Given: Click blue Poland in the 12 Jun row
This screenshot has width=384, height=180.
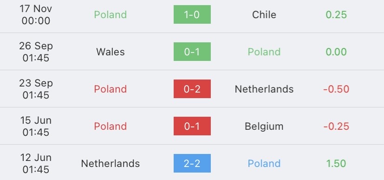Looking at the screenshot, I should coord(264,164).
